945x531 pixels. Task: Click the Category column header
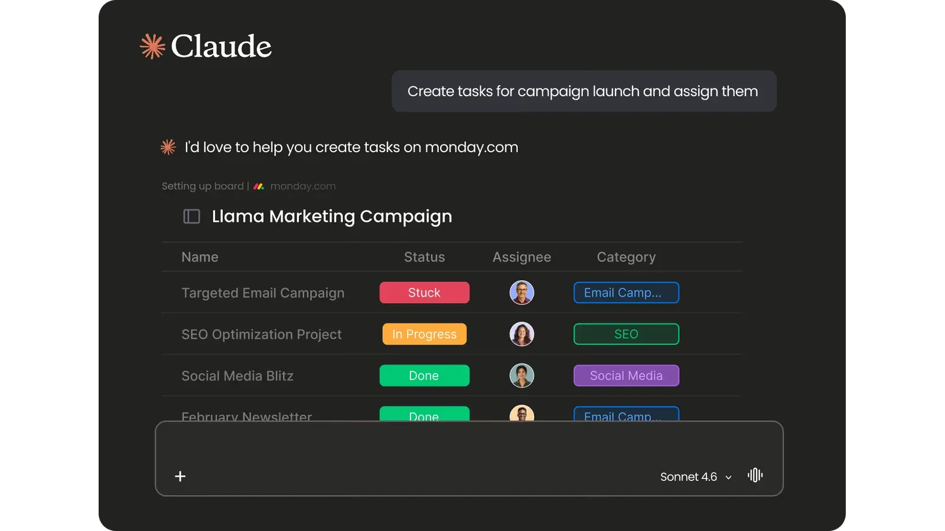626,257
